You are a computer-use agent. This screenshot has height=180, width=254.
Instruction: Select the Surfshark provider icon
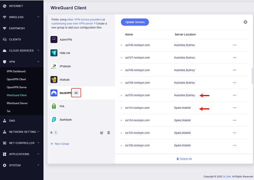(x=54, y=119)
